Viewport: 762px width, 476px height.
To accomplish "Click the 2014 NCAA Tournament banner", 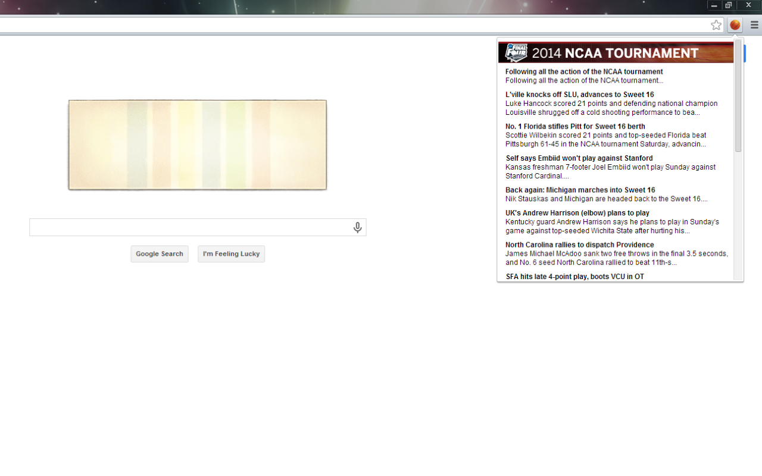I will tap(616, 52).
